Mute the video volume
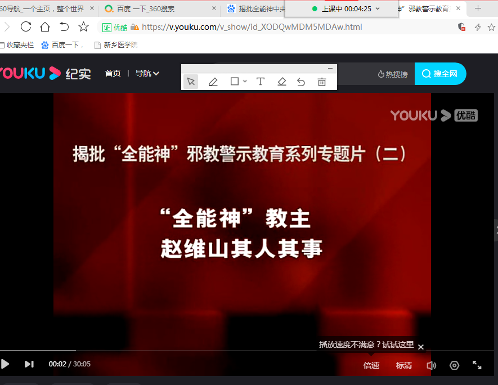This screenshot has height=385, width=498. click(x=431, y=365)
